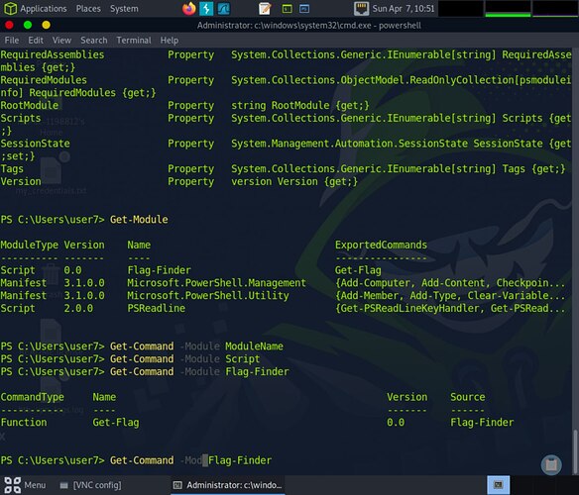Click the date and time clock
This screenshot has height=495, width=579.
(x=404, y=9)
